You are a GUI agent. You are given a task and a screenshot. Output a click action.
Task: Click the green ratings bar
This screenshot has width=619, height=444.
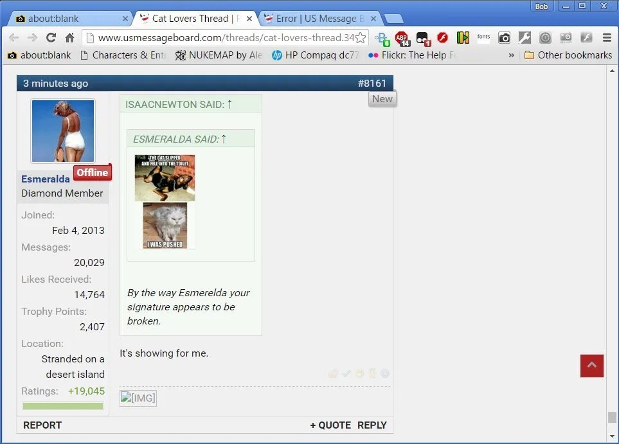63,405
